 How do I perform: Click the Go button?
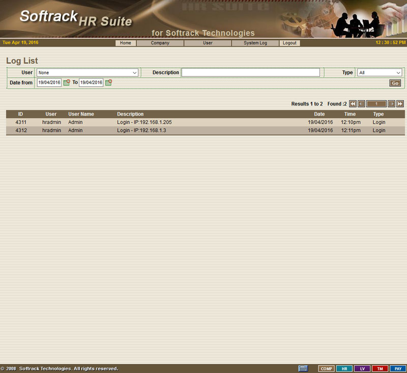pos(395,83)
